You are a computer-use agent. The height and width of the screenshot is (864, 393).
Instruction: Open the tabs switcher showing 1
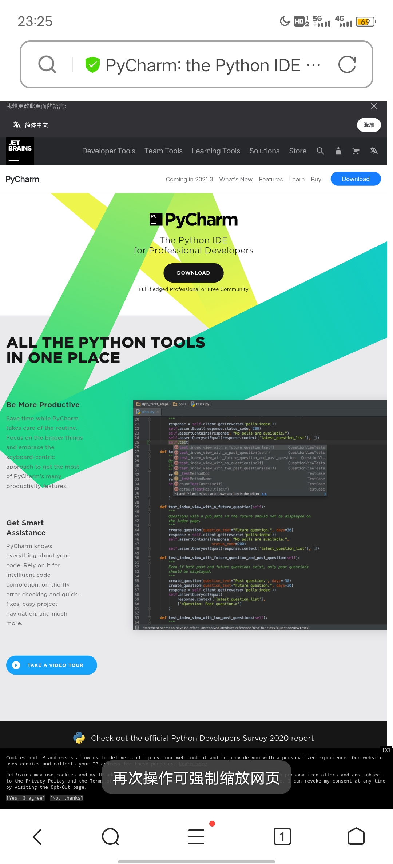click(x=282, y=836)
